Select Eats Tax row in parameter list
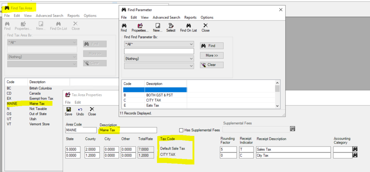This screenshot has height=172, width=370. click(x=154, y=105)
